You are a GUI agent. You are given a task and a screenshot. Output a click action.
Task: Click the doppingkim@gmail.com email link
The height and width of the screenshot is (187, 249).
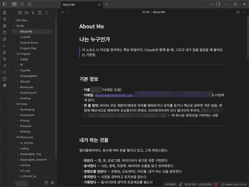click(114, 95)
